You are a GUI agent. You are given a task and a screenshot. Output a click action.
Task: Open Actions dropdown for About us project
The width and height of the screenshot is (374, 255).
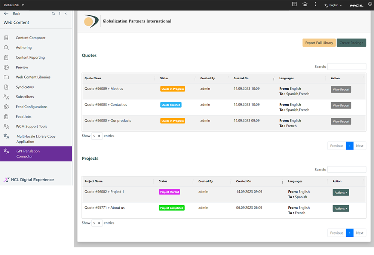341,209
